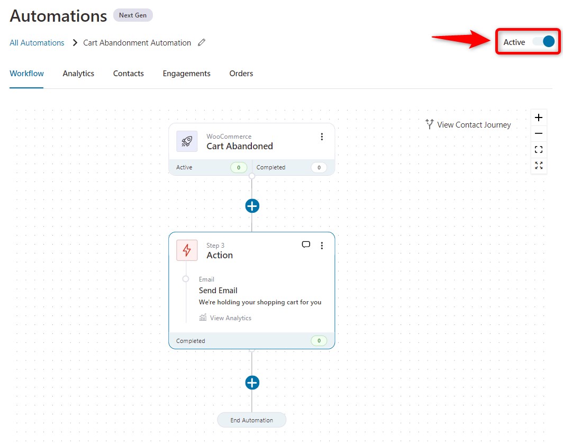This screenshot has width=563, height=443.
Task: Click the fullscreen expand canvas control
Action: pos(539,166)
